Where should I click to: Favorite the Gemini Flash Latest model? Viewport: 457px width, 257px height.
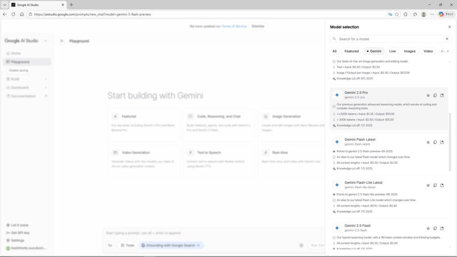[x=428, y=142]
